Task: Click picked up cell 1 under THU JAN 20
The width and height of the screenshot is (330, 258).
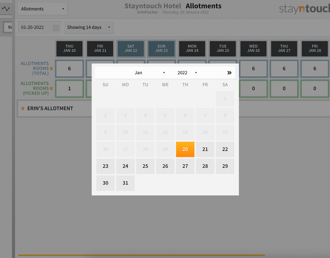Action: [70, 89]
